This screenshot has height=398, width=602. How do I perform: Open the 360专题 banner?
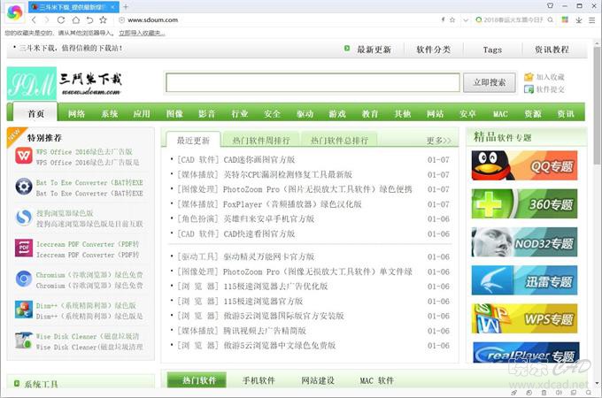[524, 203]
